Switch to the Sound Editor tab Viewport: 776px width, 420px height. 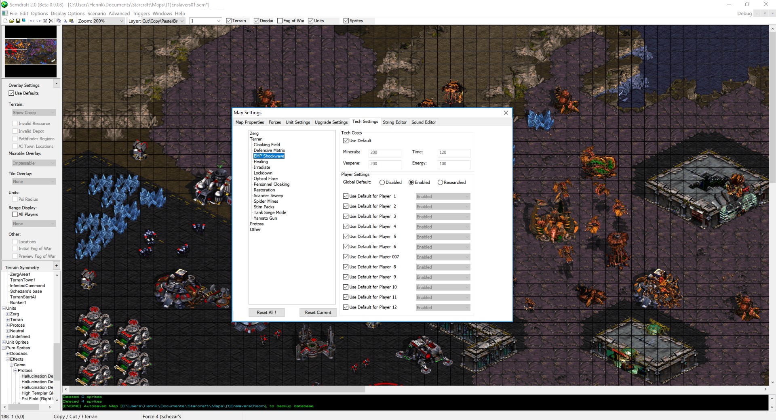(424, 122)
